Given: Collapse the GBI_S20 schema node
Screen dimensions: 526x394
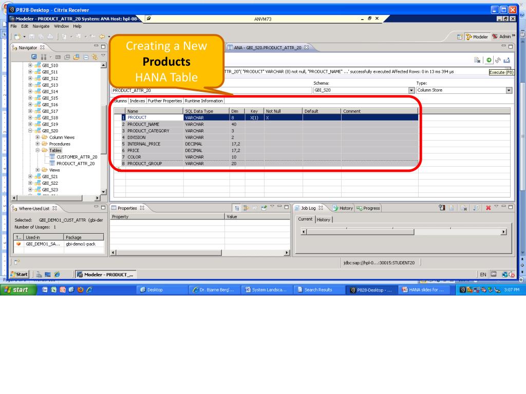Looking at the screenshot, I should 30,131.
